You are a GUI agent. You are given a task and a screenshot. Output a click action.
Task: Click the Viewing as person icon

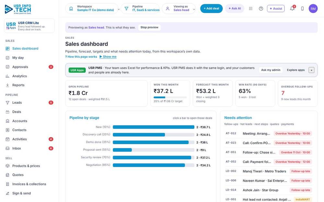168,8
